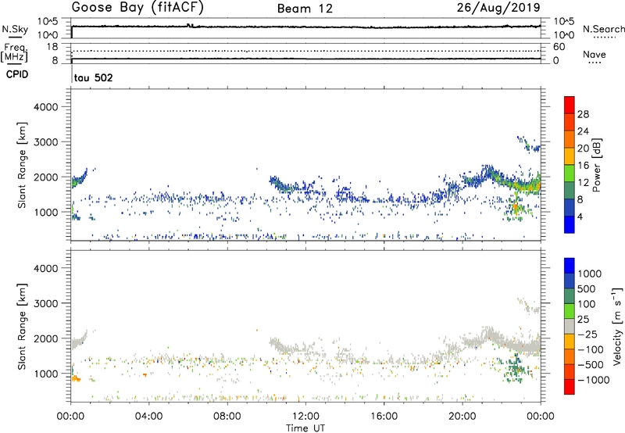This screenshot has height=433, width=625.
Task: Click the "08:00" time axis label
Action: [227, 417]
